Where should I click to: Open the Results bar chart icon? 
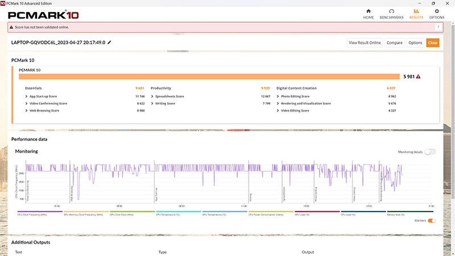pyautogui.click(x=416, y=11)
